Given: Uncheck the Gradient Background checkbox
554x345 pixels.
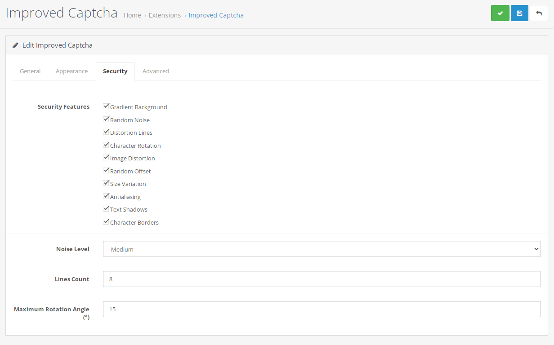Looking at the screenshot, I should click(106, 106).
